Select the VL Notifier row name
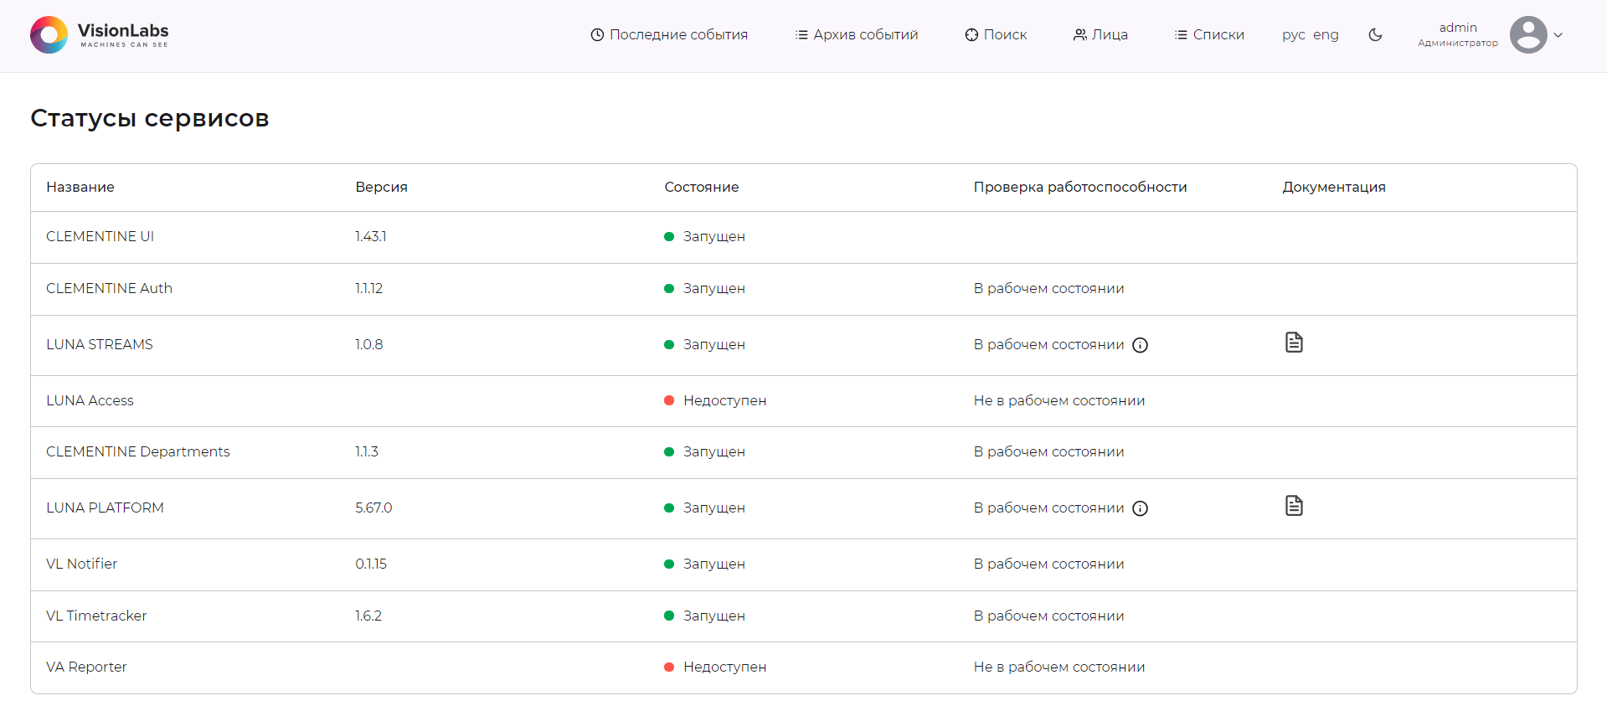The width and height of the screenshot is (1607, 706). 81,564
